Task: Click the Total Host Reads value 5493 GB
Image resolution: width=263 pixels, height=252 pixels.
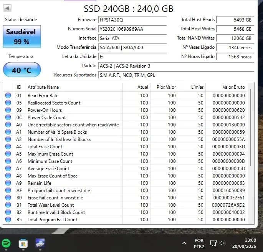Action: pos(235,20)
